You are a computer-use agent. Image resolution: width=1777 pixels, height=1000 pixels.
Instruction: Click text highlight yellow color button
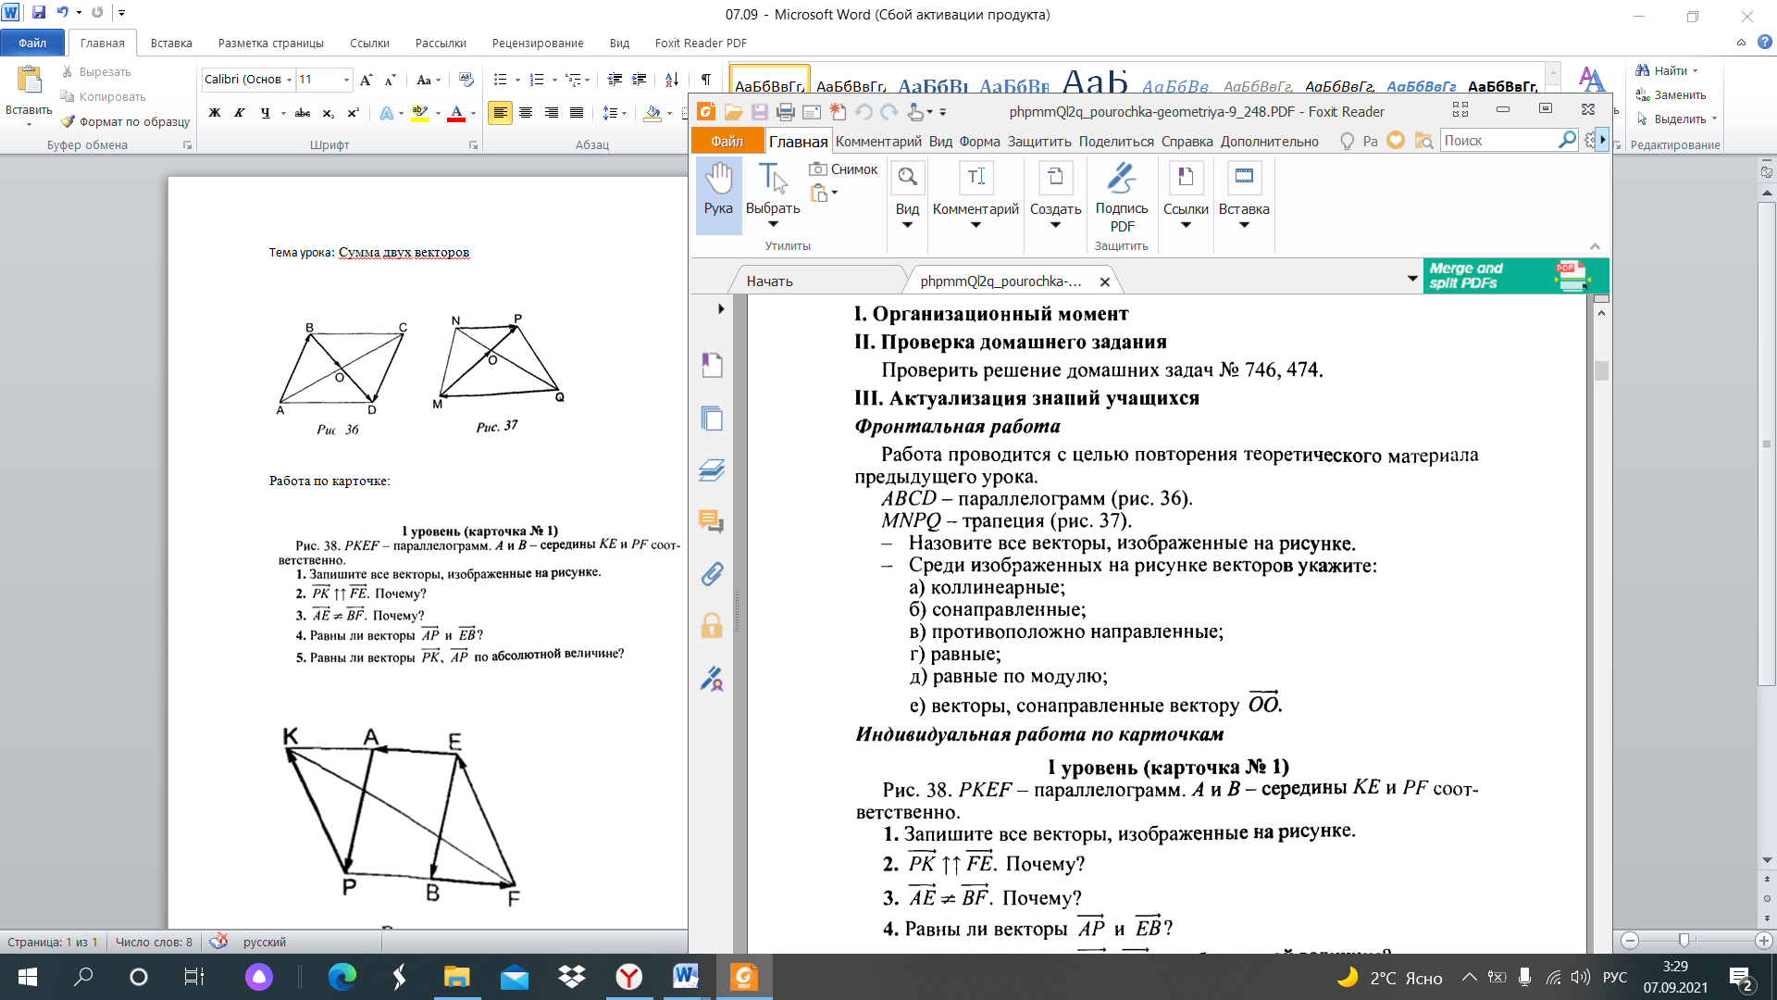pyautogui.click(x=419, y=113)
